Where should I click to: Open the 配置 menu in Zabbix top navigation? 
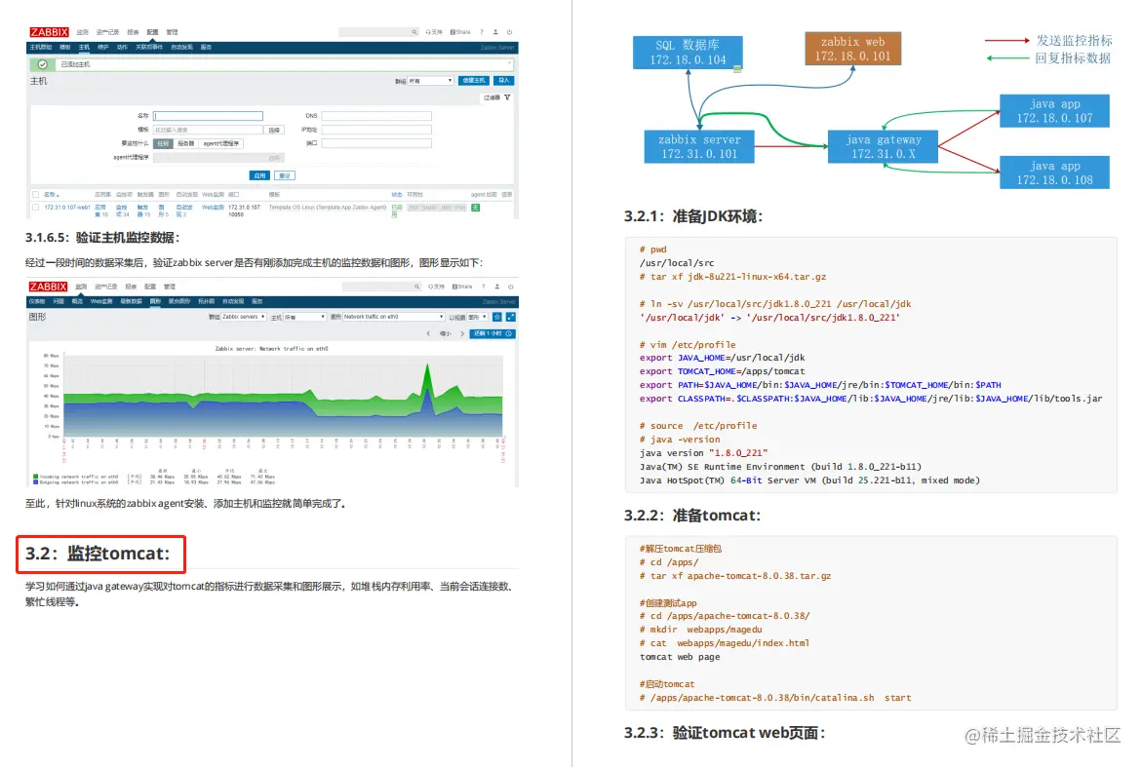click(152, 31)
